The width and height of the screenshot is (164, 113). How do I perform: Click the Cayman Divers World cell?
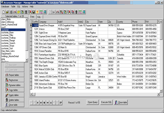tap(48, 36)
